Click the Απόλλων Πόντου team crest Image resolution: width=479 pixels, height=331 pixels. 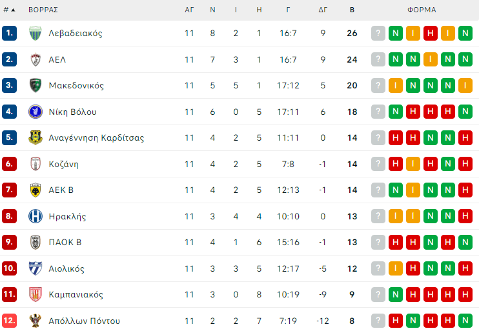point(36,321)
